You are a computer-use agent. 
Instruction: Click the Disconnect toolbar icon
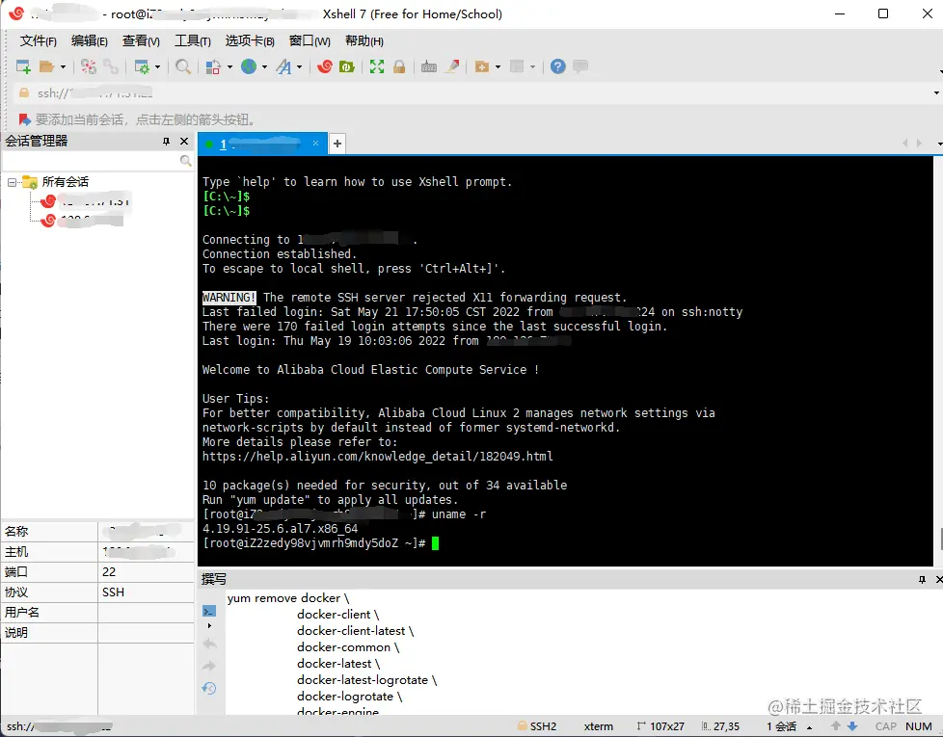(89, 66)
